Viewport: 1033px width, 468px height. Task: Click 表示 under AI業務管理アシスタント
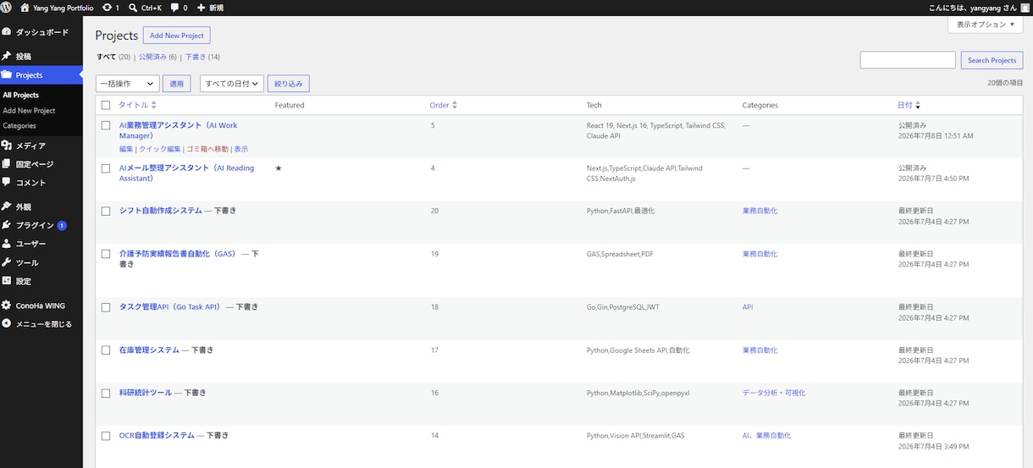point(240,149)
